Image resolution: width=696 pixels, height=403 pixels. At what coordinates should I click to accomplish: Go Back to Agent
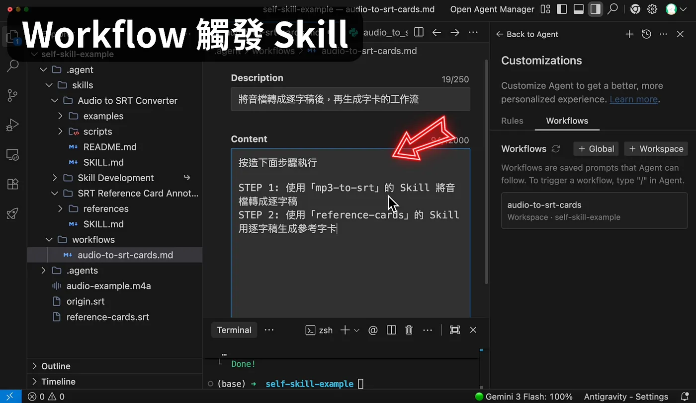point(527,34)
